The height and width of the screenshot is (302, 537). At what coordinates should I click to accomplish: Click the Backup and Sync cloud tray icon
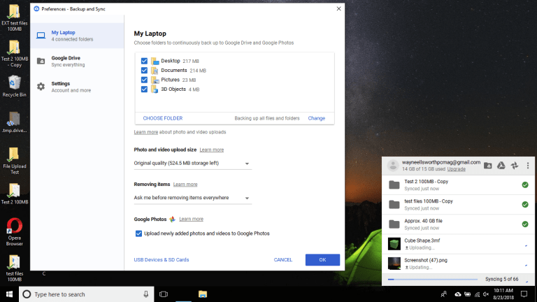pos(458,294)
